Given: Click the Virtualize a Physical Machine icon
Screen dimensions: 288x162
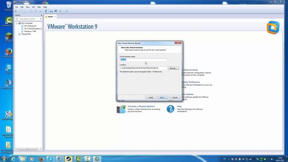Looking at the screenshot, I should (x=121, y=109).
